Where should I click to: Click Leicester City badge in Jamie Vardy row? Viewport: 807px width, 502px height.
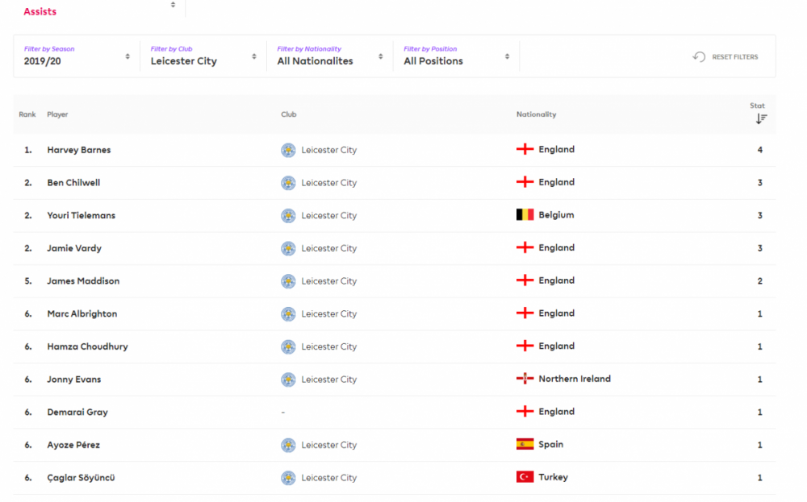point(288,249)
